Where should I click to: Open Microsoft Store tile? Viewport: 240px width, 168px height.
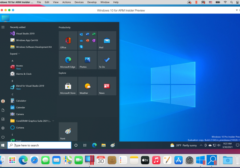[68, 86]
